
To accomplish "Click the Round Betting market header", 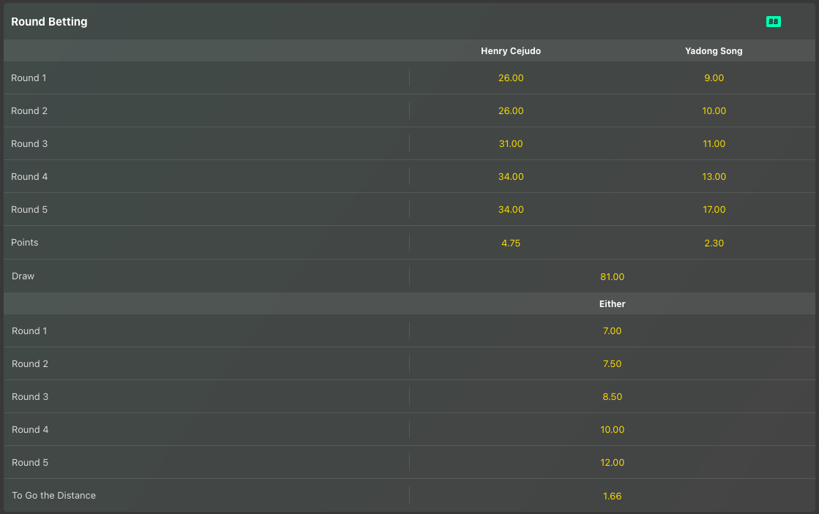I will pyautogui.click(x=49, y=21).
